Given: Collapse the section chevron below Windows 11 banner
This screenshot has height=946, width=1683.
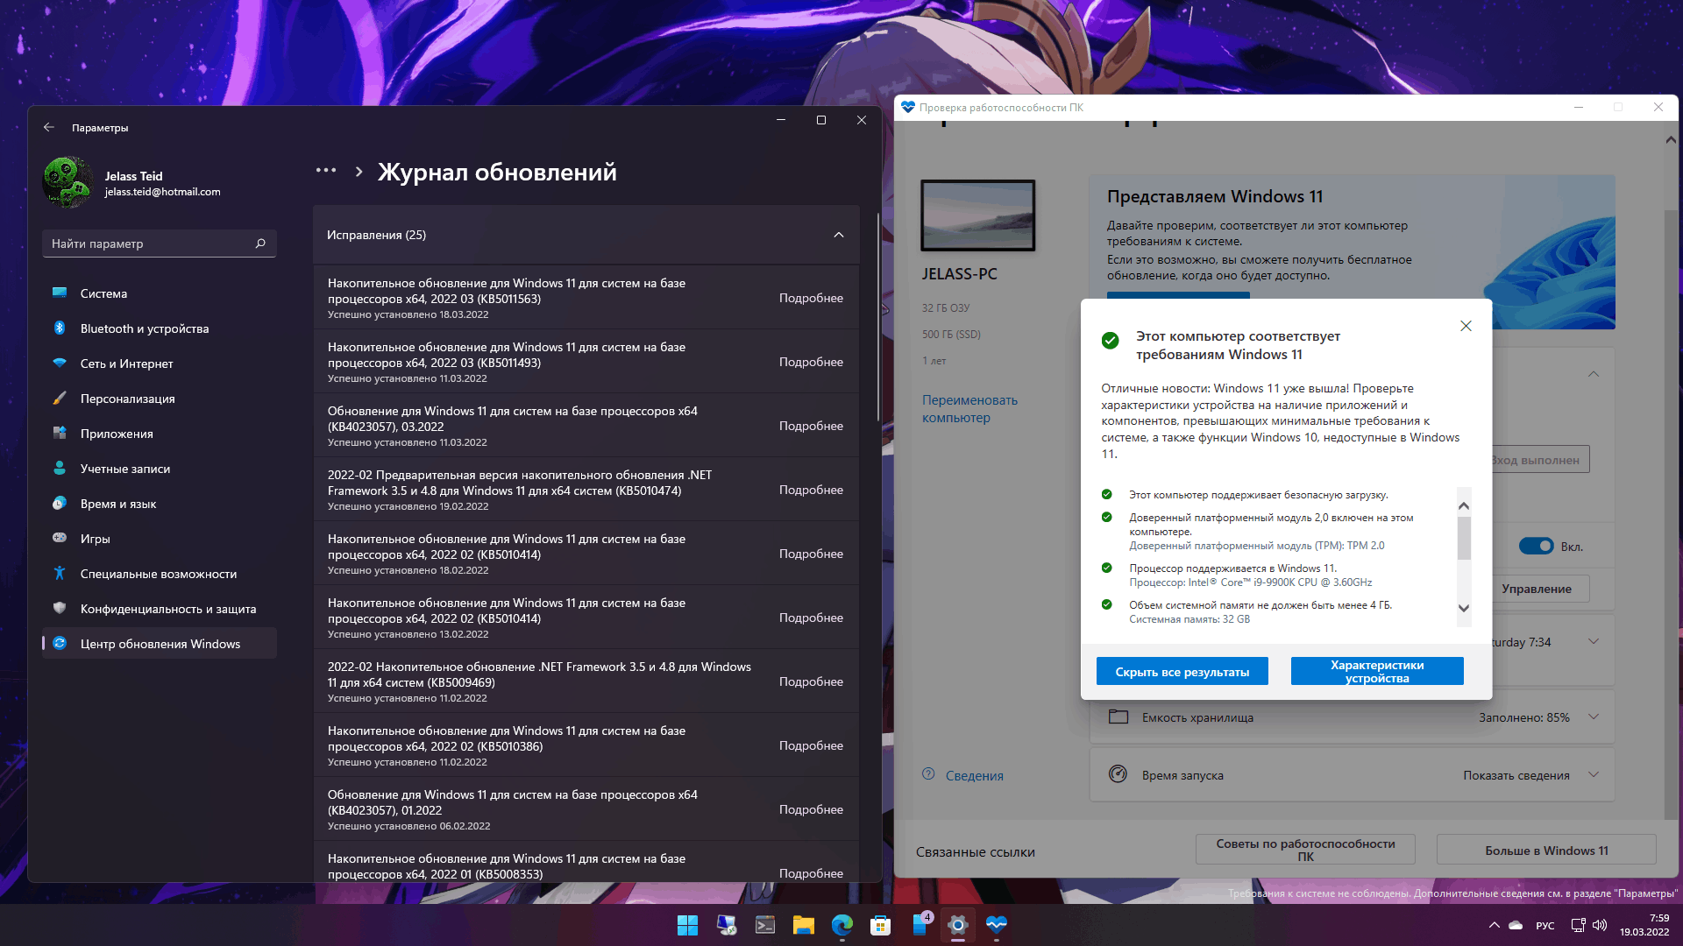Looking at the screenshot, I should point(1593,374).
